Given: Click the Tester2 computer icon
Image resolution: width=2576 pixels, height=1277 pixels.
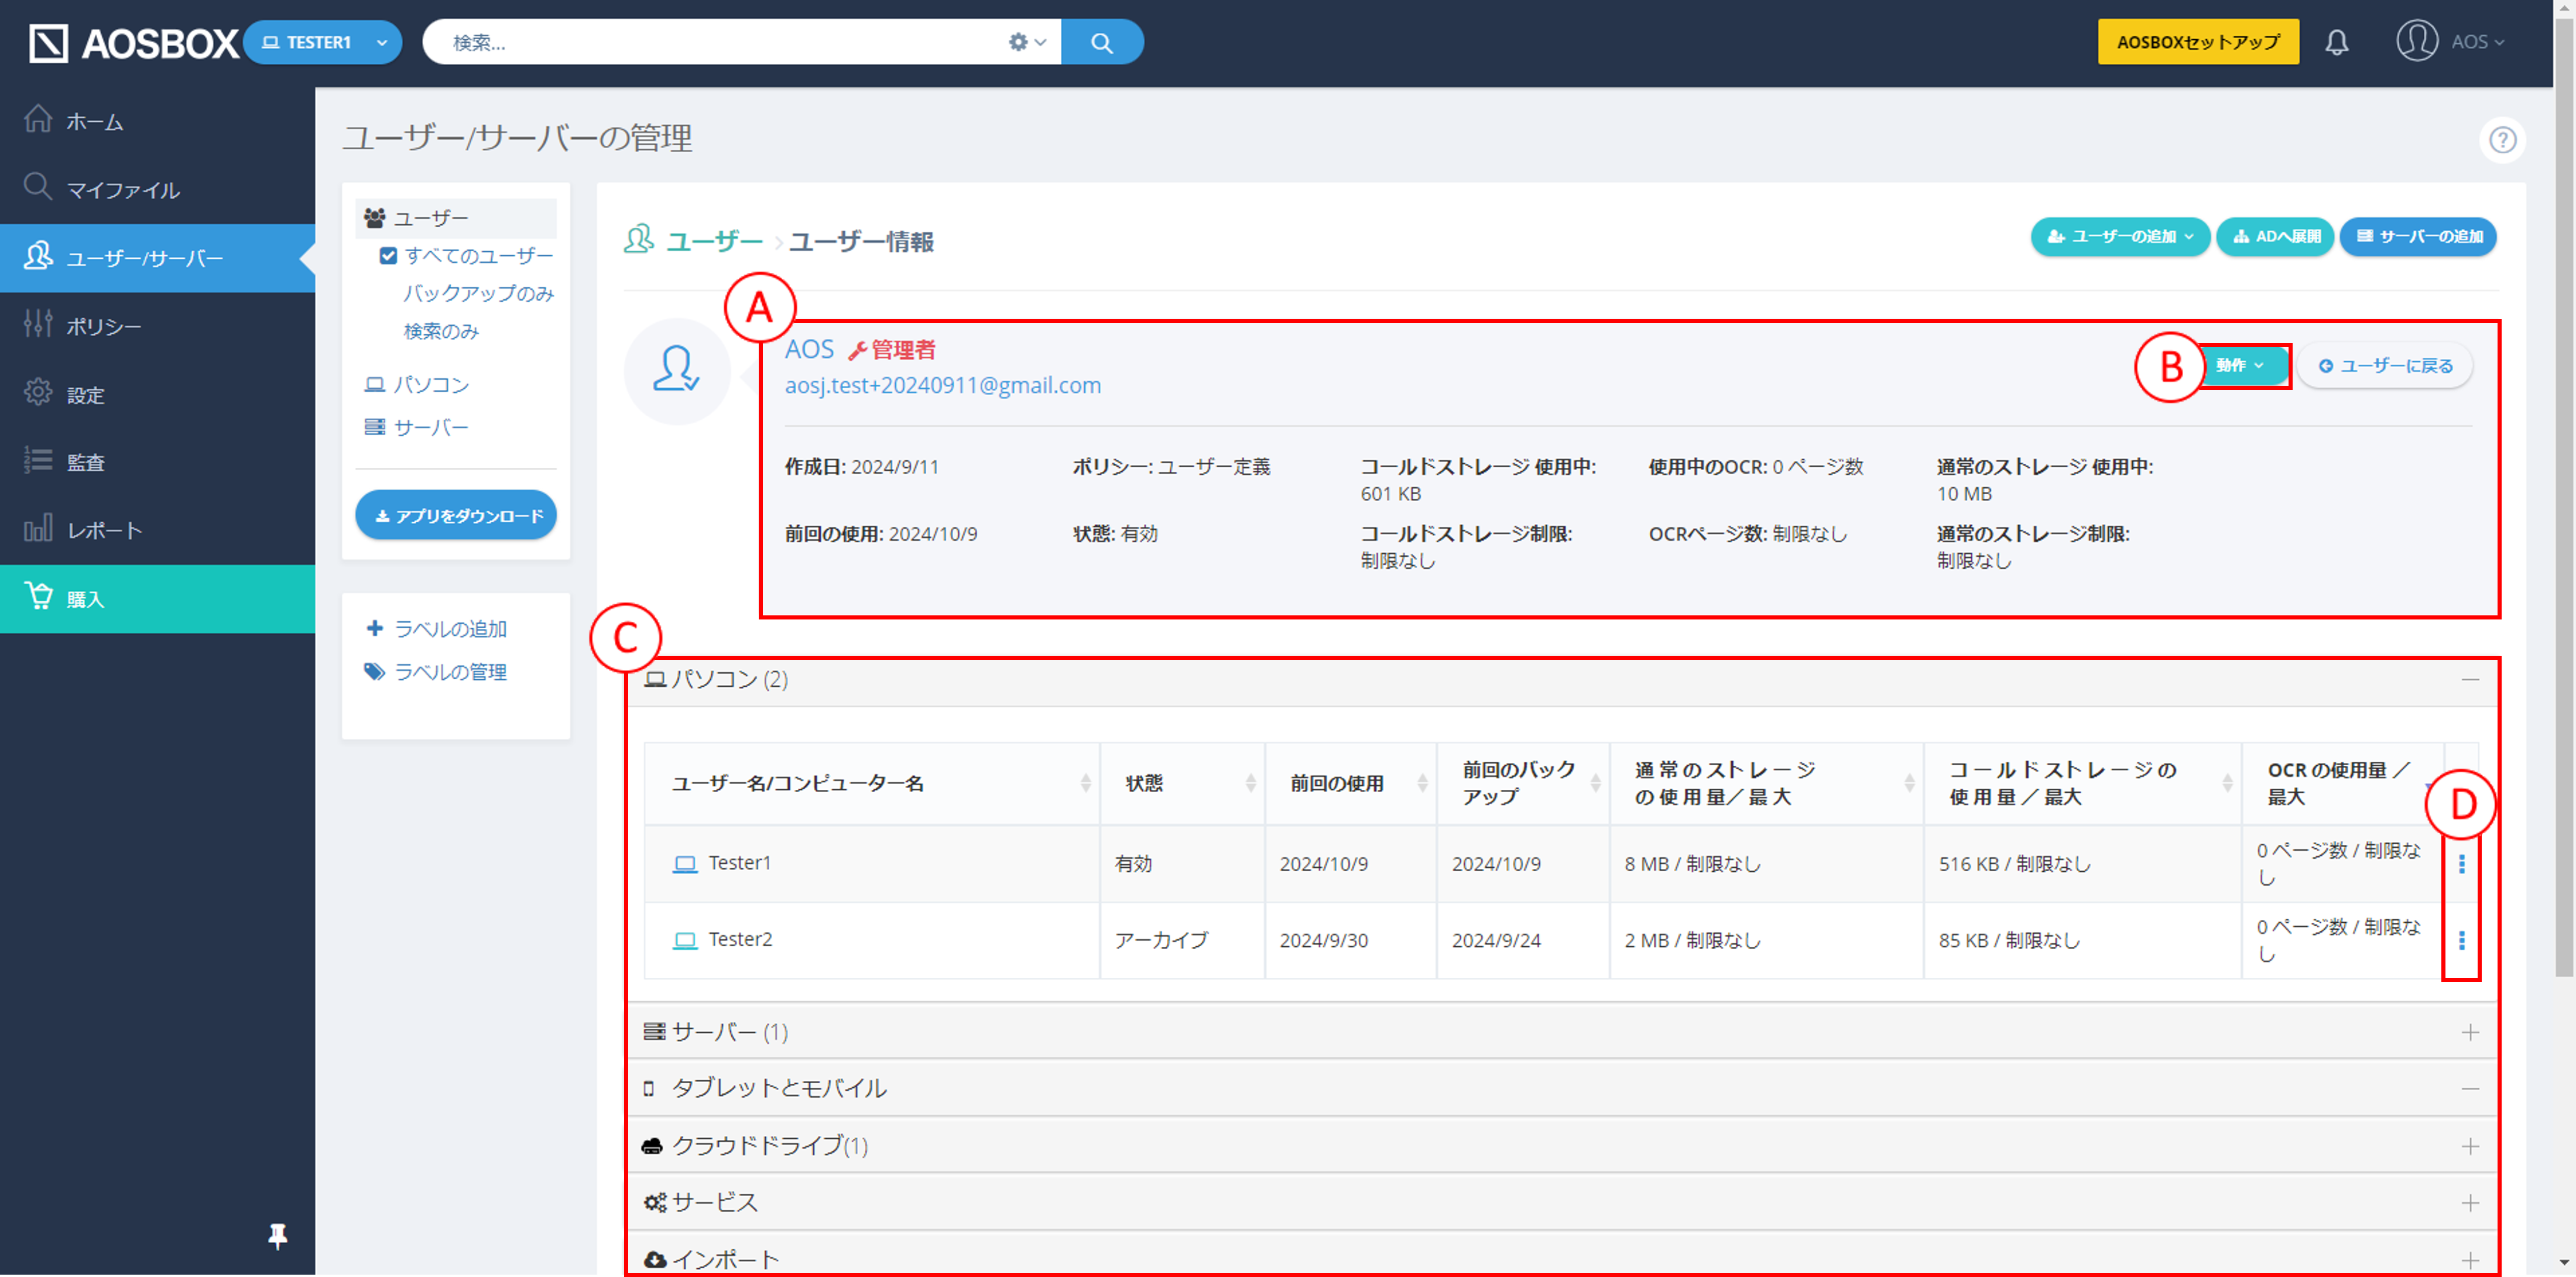Looking at the screenshot, I should 685,941.
